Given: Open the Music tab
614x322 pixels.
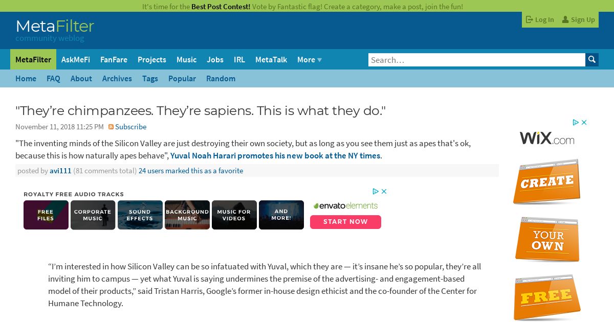Looking at the screenshot, I should tap(186, 60).
